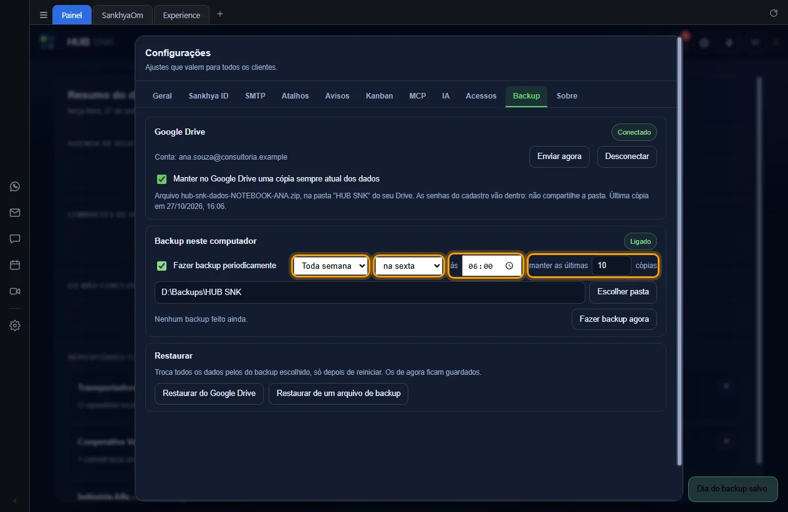Select the Backup settings tab
788x512 pixels.
click(526, 96)
